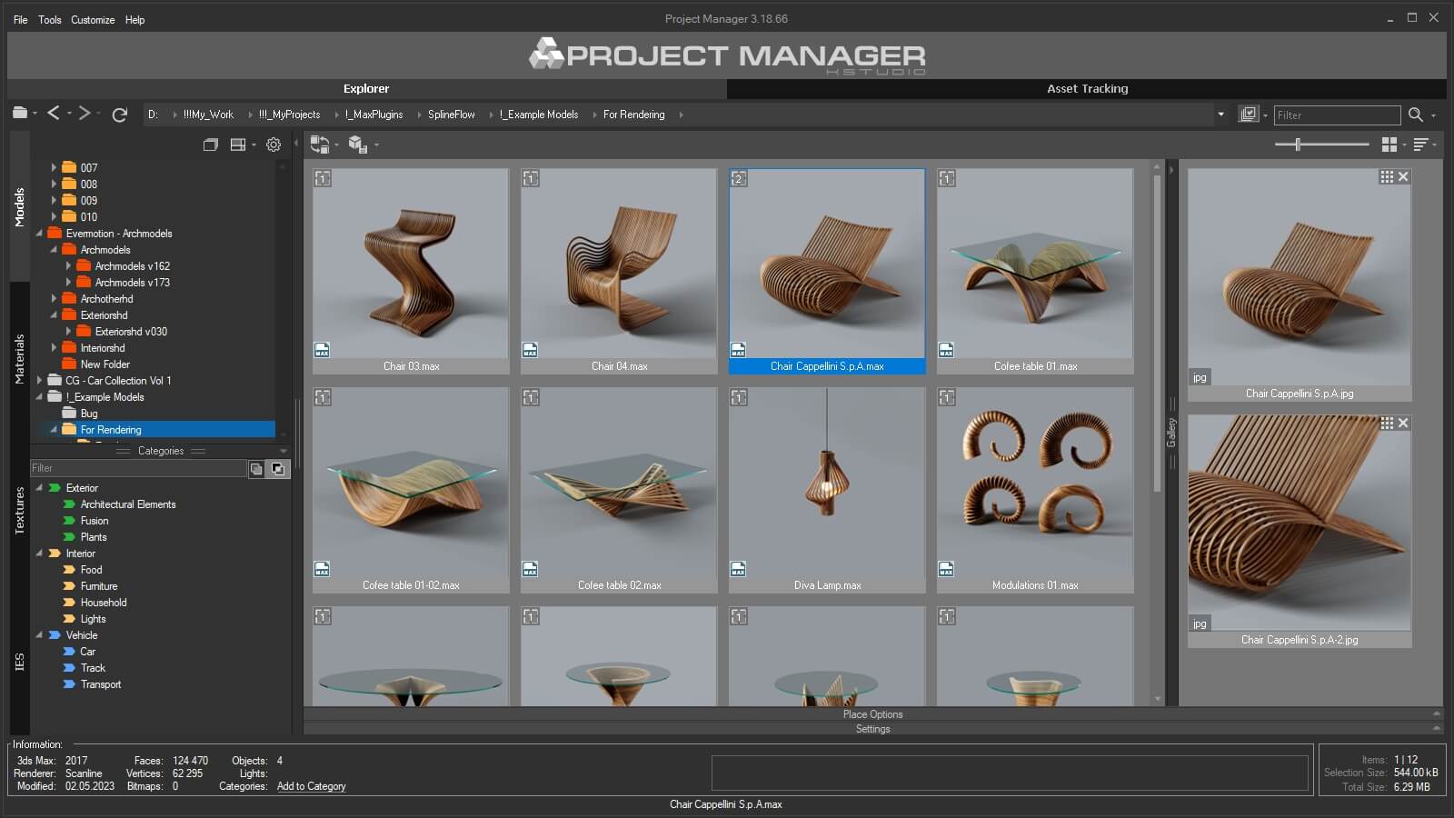Click the Add to Category link
This screenshot has height=818, width=1454.
click(311, 786)
